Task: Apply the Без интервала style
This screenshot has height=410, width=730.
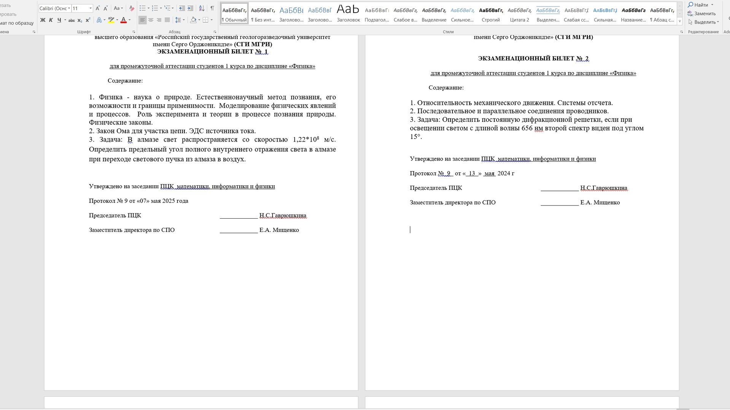Action: (x=263, y=14)
